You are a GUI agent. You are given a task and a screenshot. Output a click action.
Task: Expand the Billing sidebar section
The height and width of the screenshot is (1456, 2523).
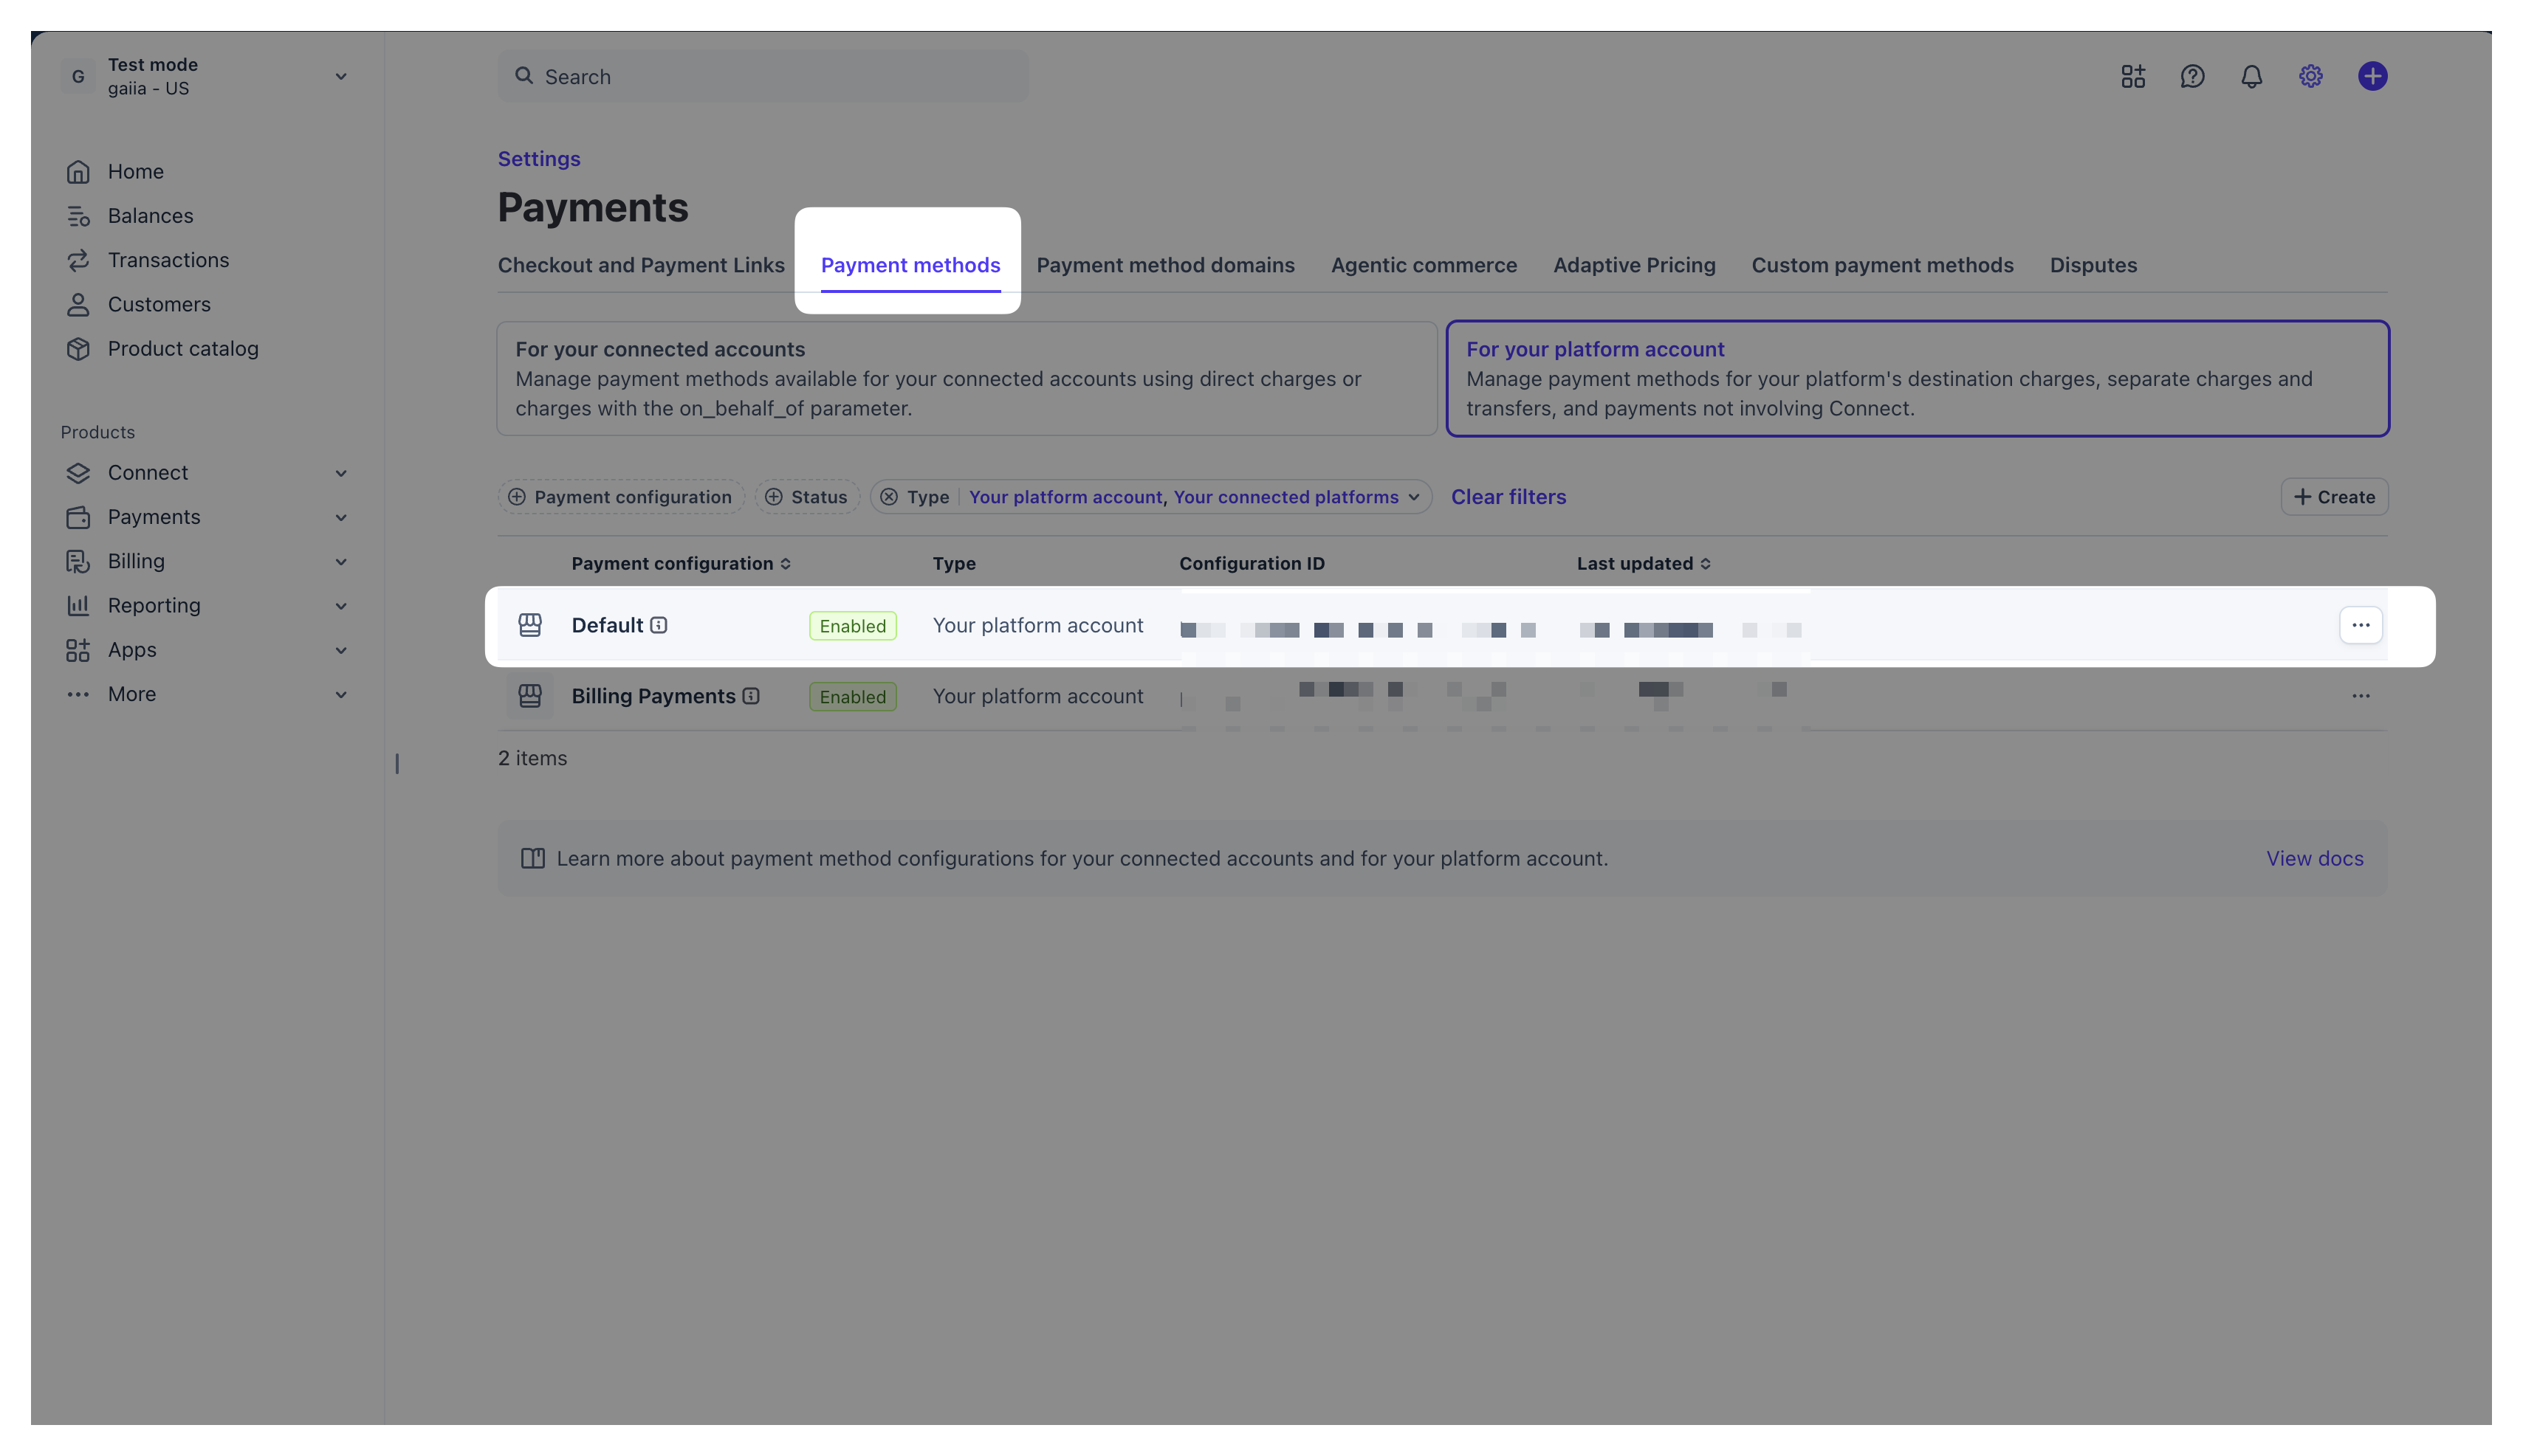click(340, 561)
